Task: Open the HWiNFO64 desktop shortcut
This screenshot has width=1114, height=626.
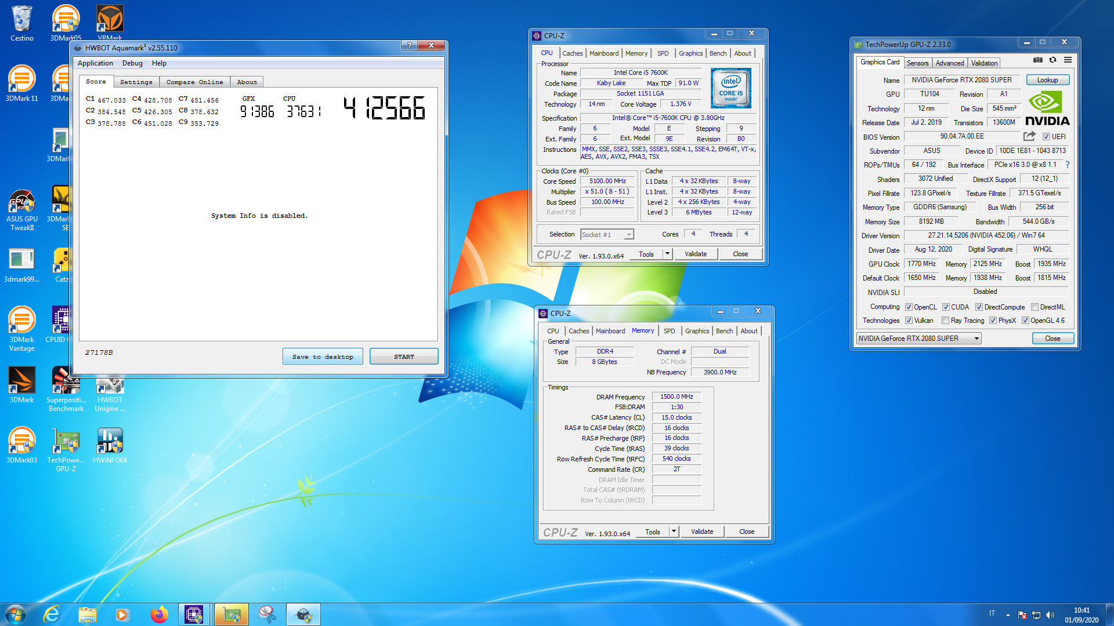Action: tap(110, 445)
